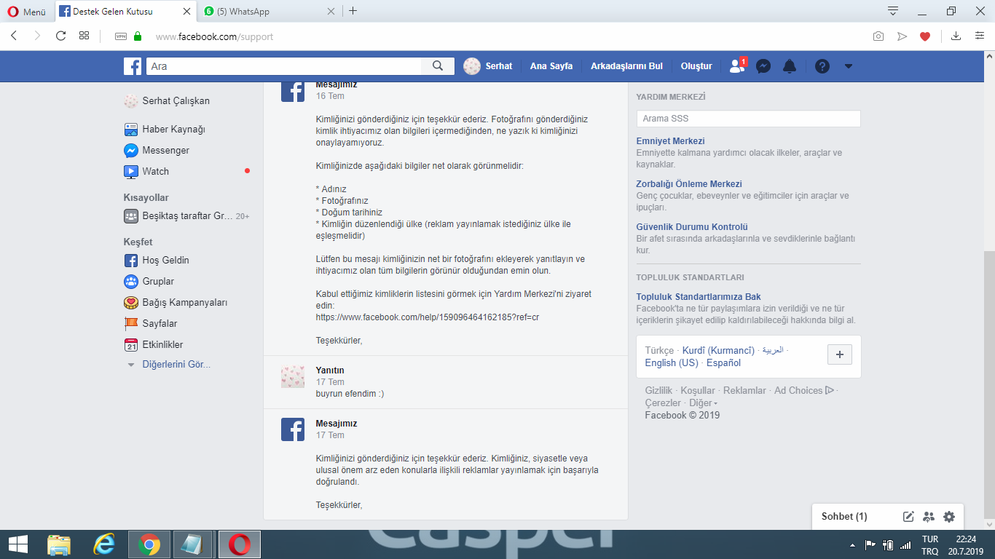Open friend requests icon with notification badge

tap(737, 66)
